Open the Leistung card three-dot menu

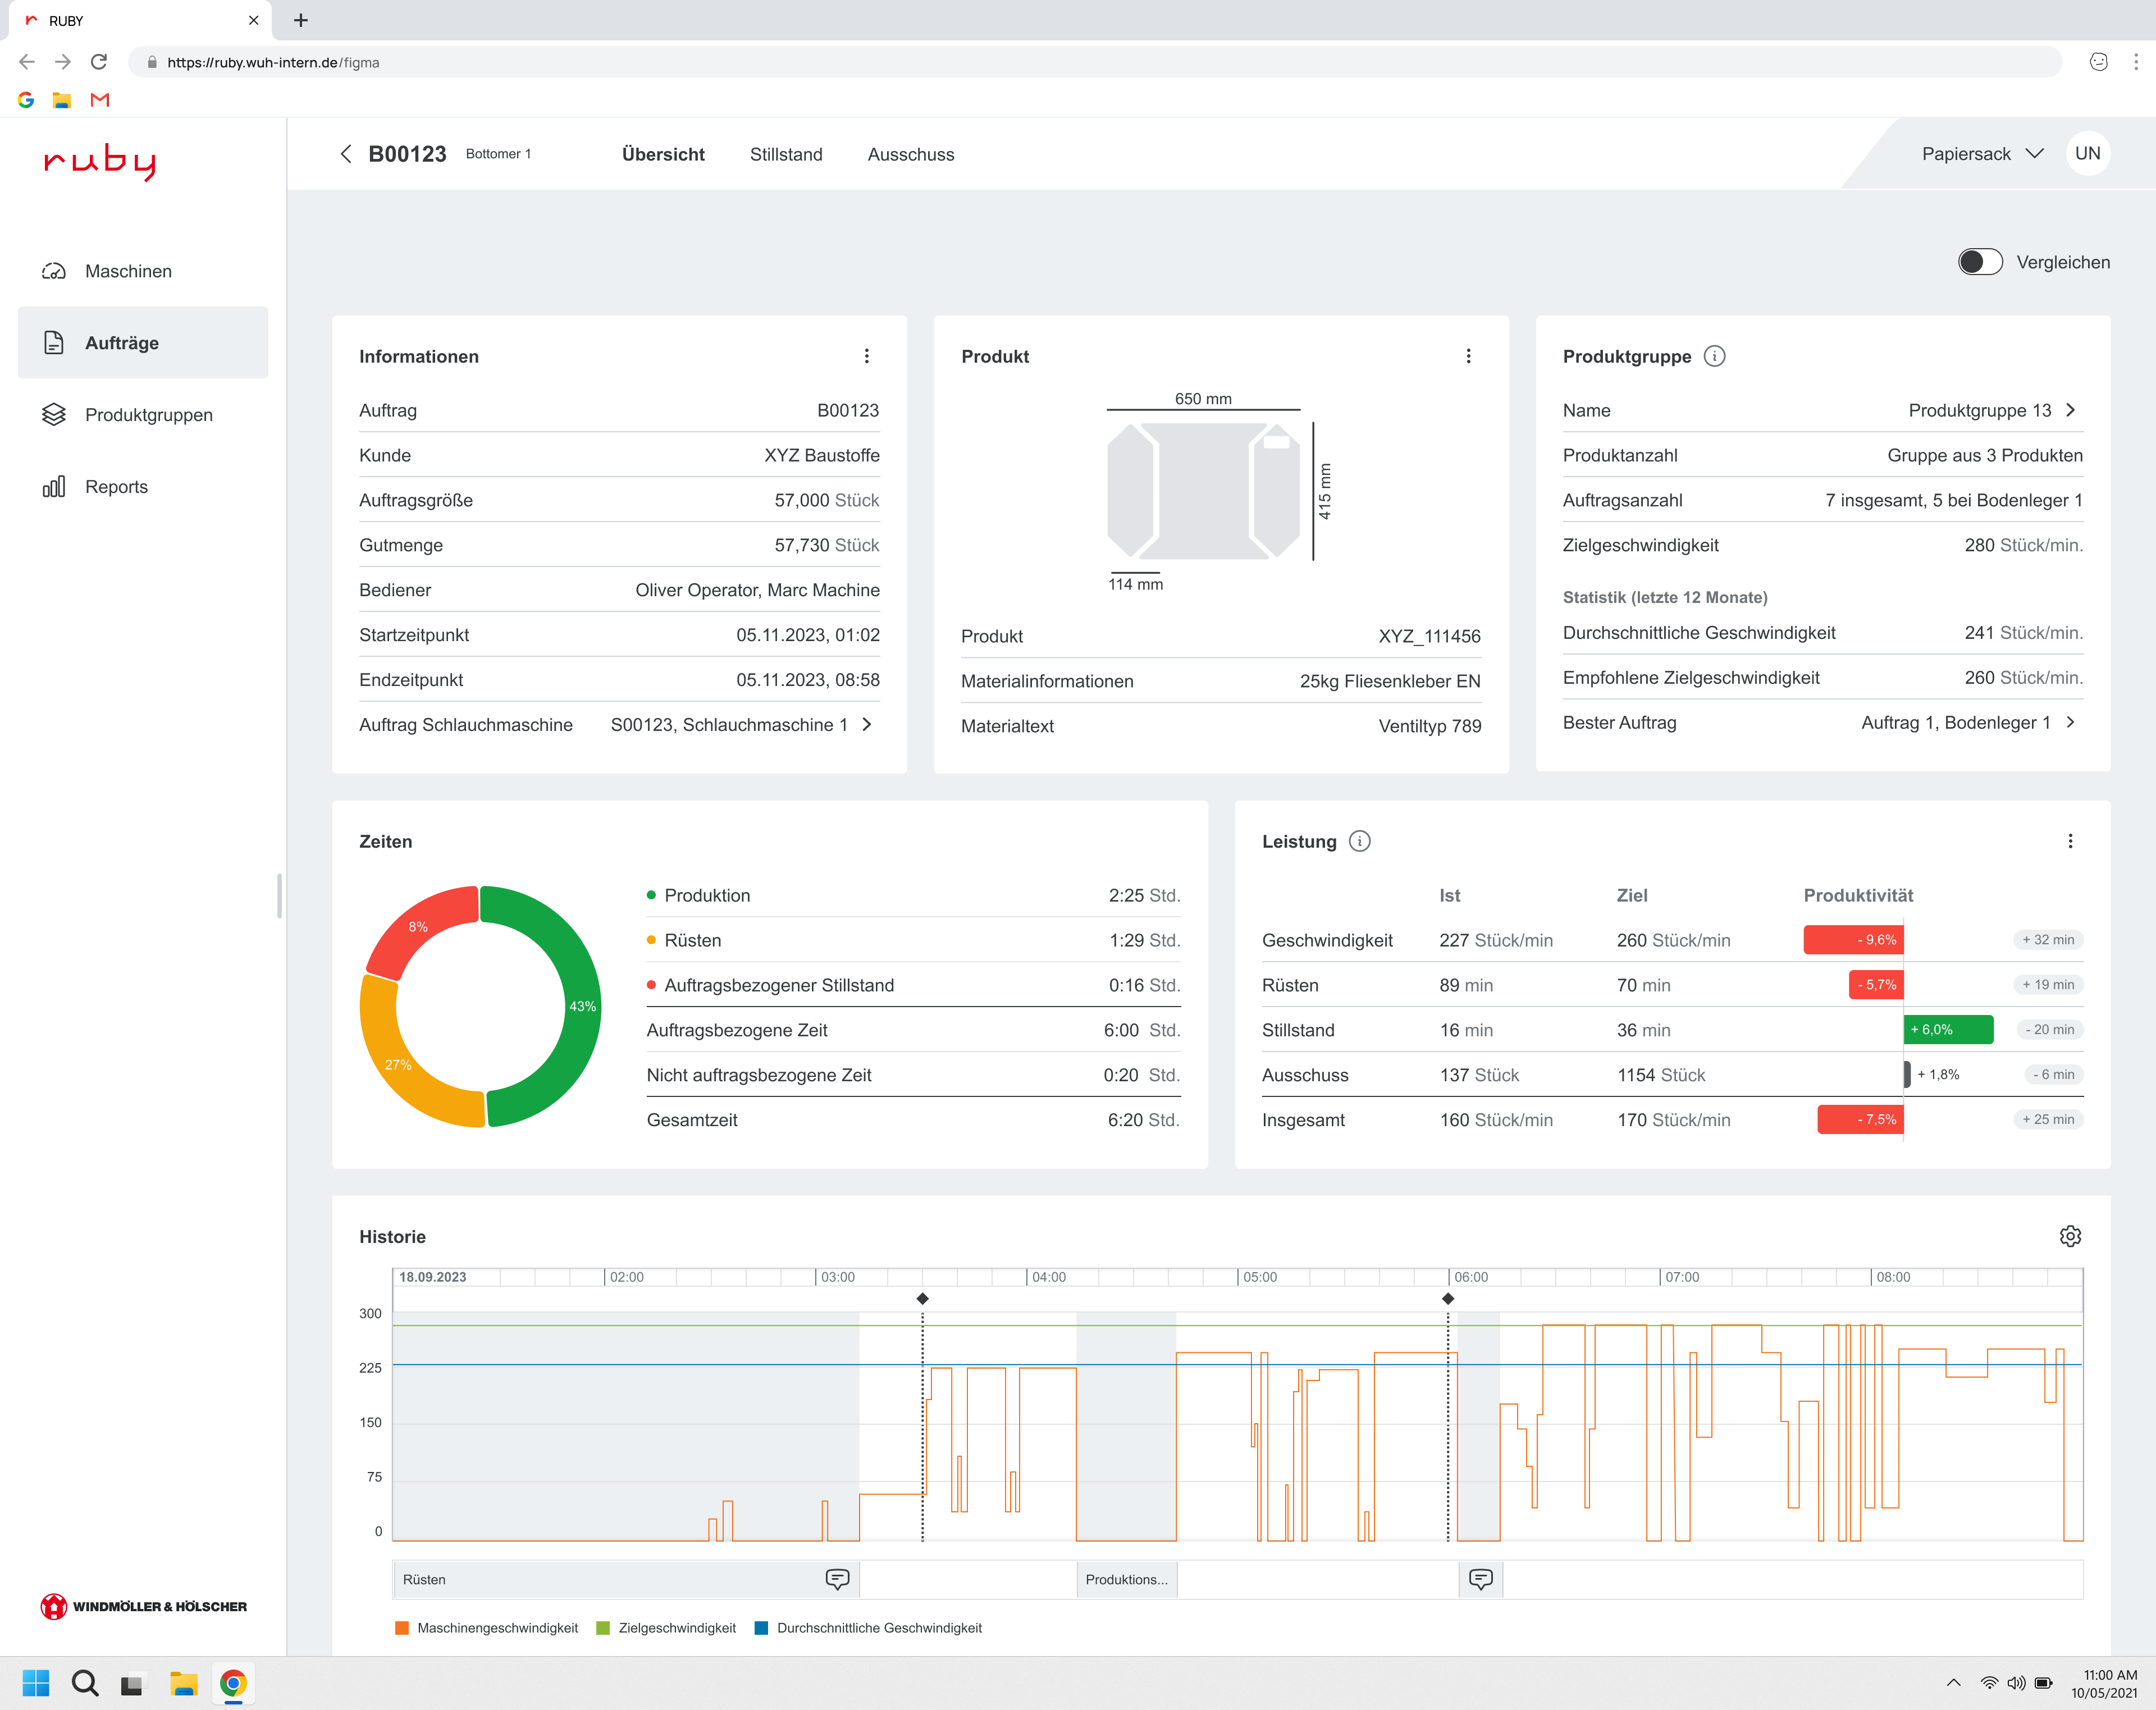(2069, 841)
